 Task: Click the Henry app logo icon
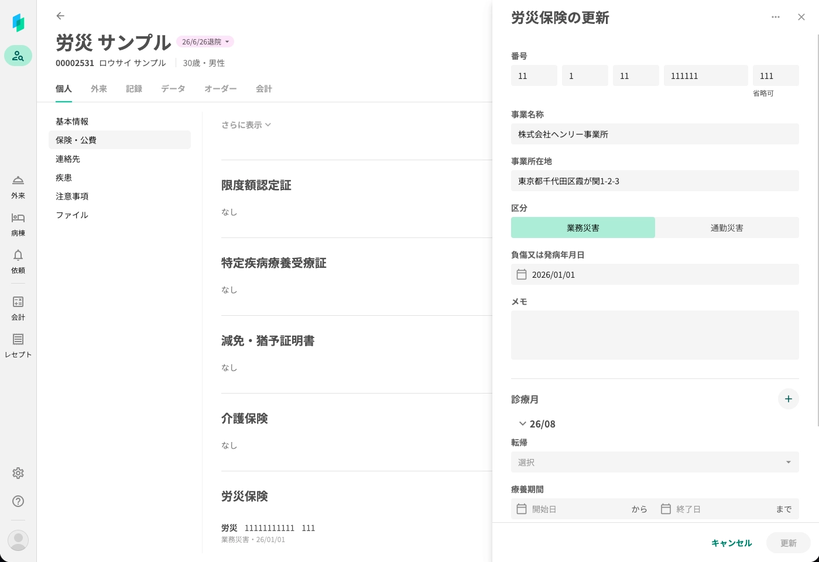(x=18, y=23)
